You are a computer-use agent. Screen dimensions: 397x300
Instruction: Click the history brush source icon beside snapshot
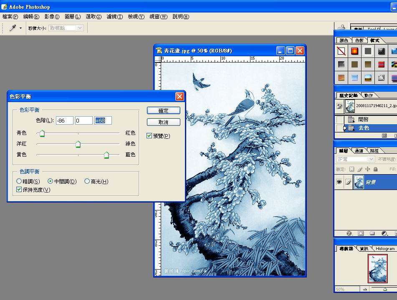pos(339,106)
